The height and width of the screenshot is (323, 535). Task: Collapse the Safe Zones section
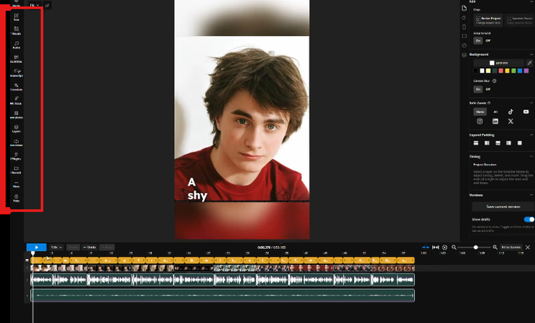(x=531, y=103)
